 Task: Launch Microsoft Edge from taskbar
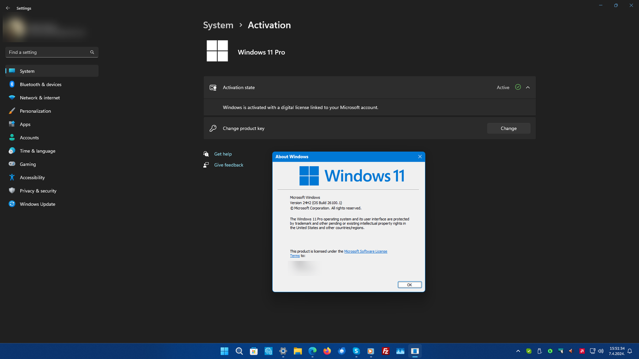tap(313, 351)
